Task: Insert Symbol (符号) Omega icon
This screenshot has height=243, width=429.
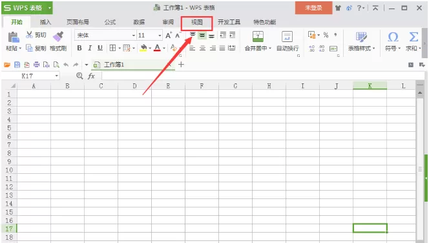Action: point(393,37)
